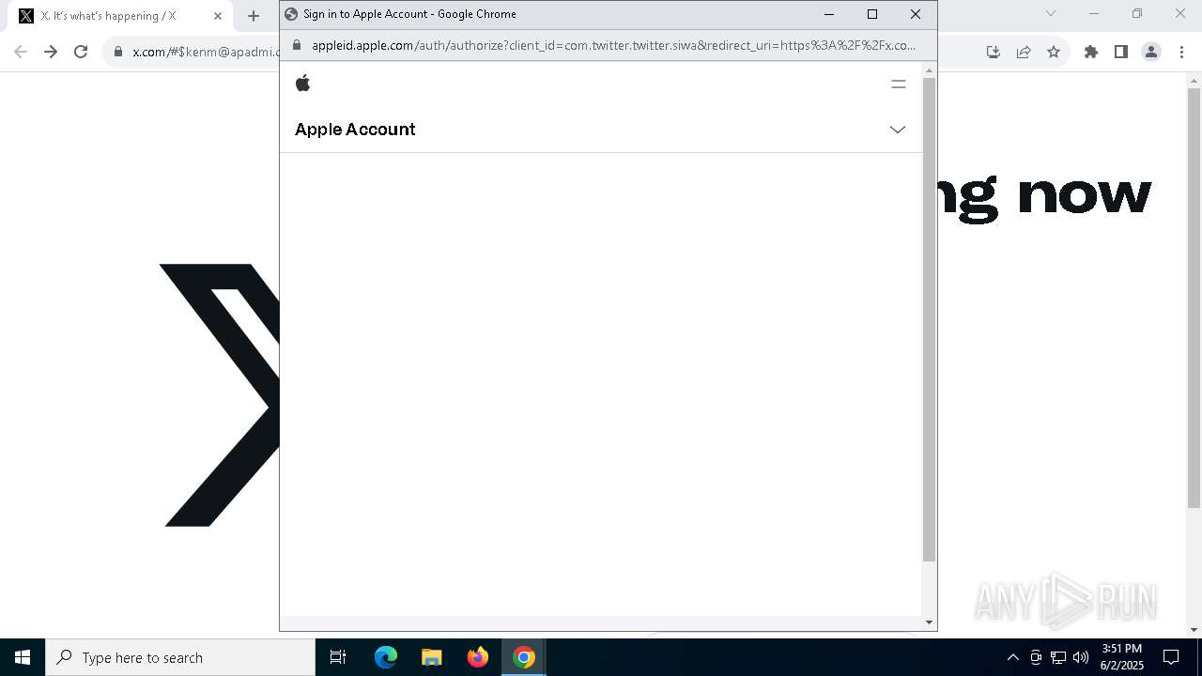Click the Apple Account heading

click(355, 130)
